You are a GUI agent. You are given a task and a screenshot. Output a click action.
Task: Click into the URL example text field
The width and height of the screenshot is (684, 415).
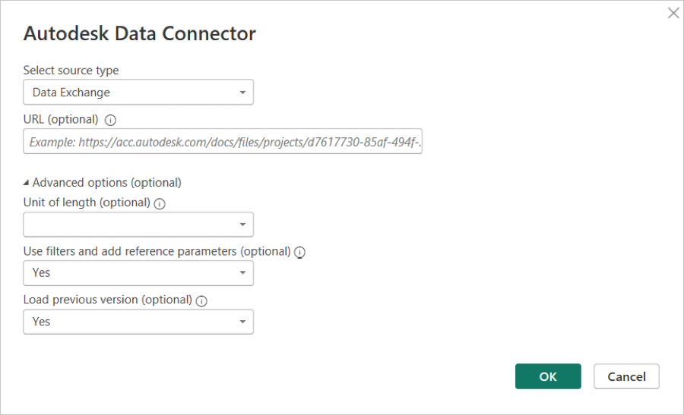[222, 141]
